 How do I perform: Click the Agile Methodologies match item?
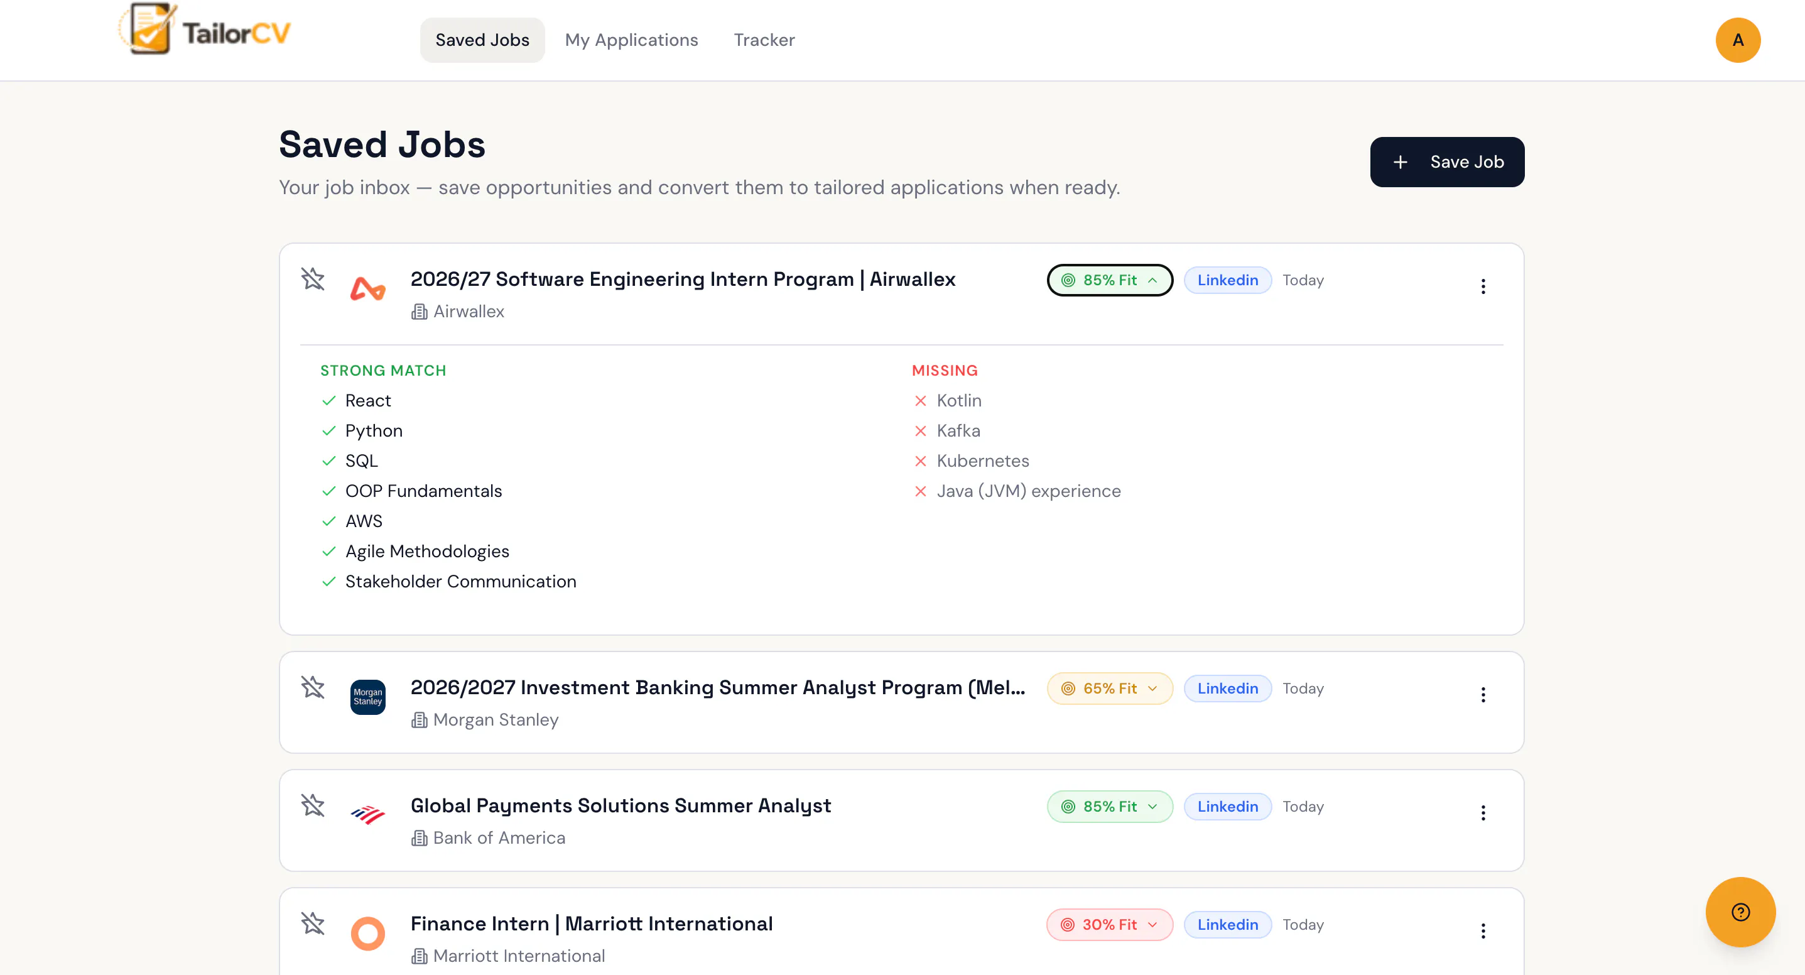(426, 551)
